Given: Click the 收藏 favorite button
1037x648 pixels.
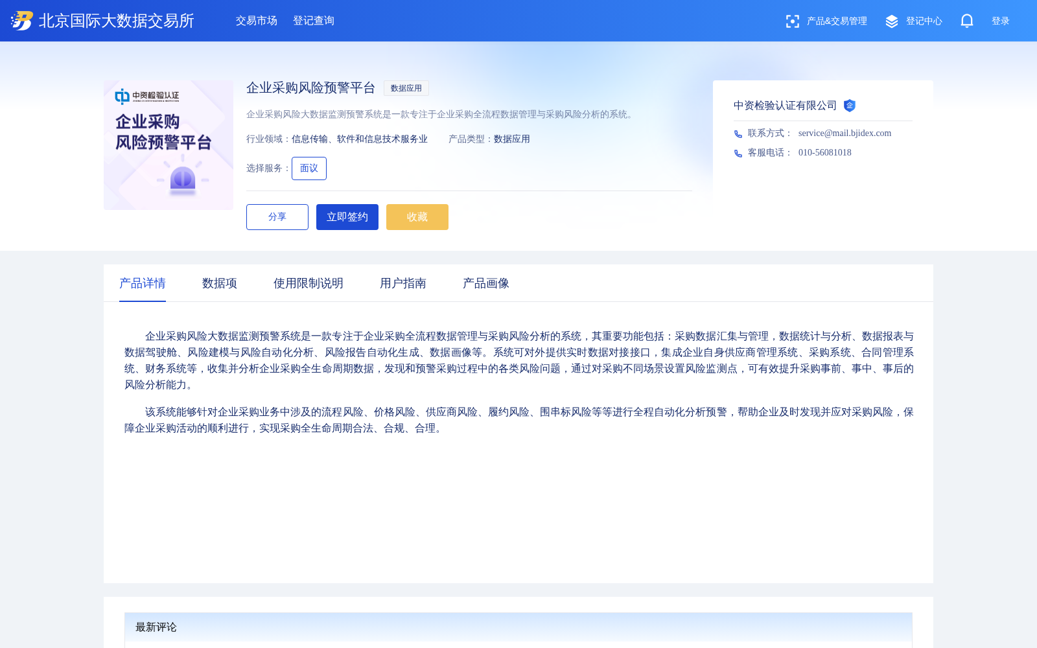Looking at the screenshot, I should click(417, 217).
